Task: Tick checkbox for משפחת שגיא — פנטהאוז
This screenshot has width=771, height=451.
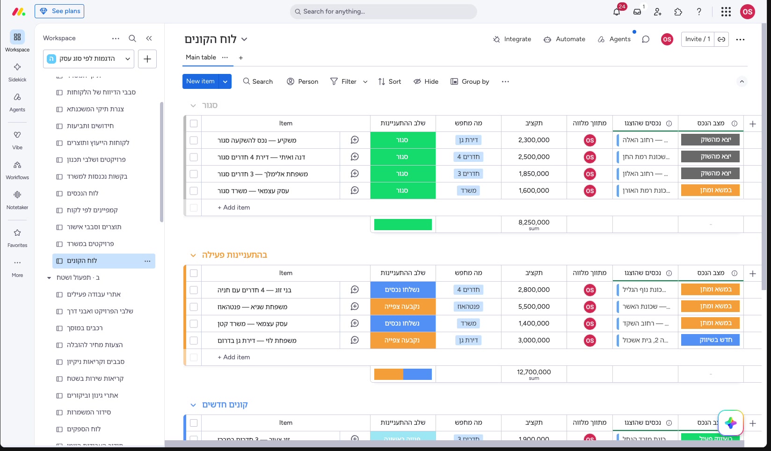Action: click(194, 307)
